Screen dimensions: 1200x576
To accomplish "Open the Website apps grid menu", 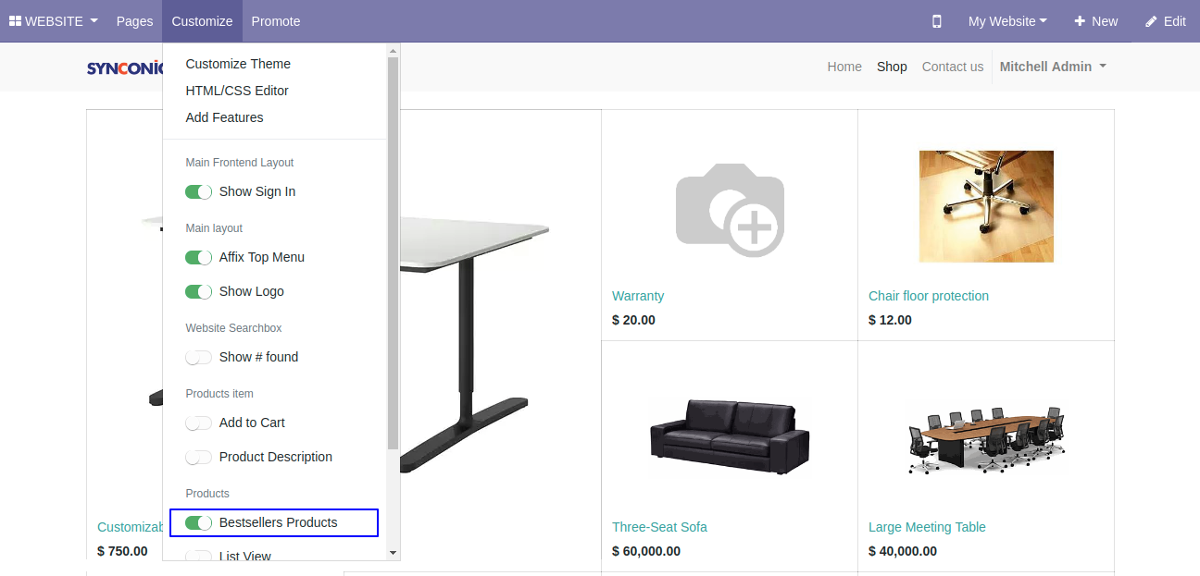I will tap(53, 21).
